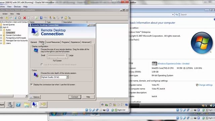Open Server Manager from the taskbar
Viewport: 215px width, 121px height.
tap(10, 105)
